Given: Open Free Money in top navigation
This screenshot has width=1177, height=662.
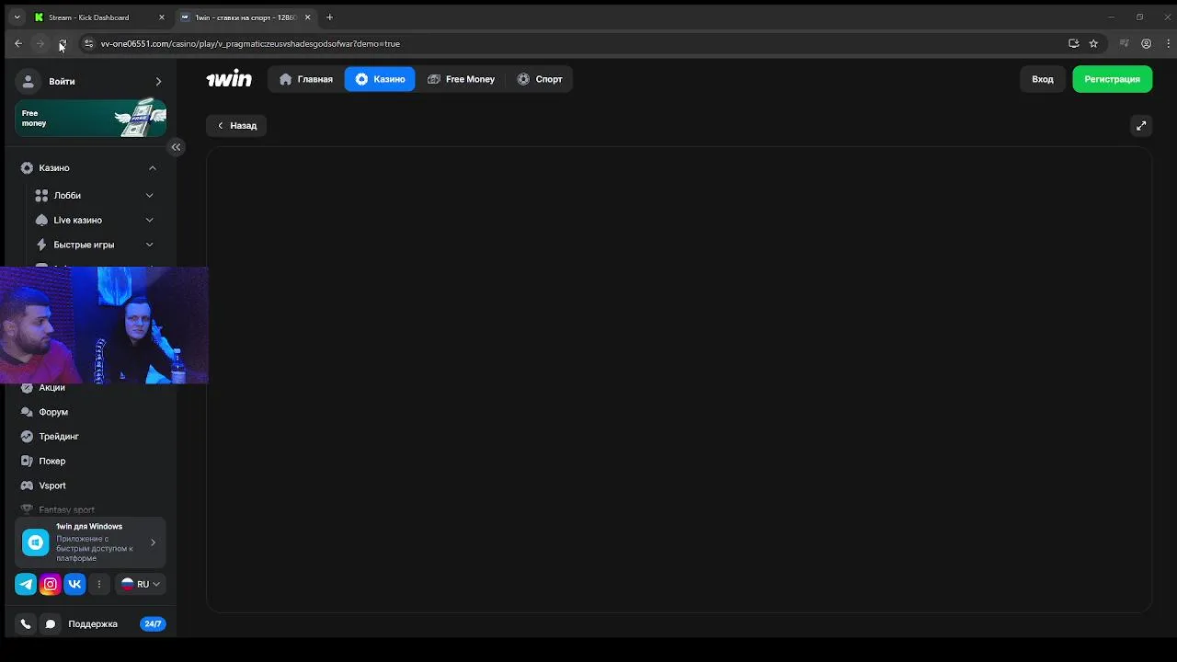Looking at the screenshot, I should click(x=462, y=79).
